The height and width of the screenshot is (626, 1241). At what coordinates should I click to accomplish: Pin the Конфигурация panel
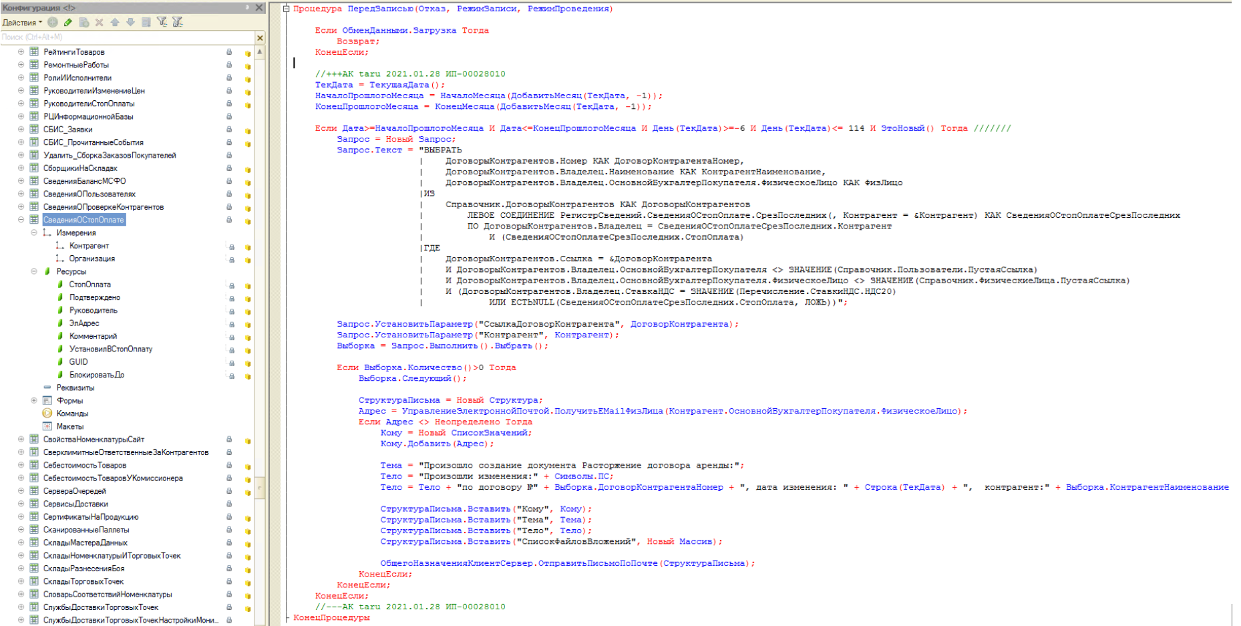point(247,7)
